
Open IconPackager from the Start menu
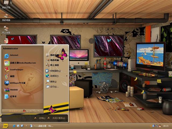pos(14,70)
